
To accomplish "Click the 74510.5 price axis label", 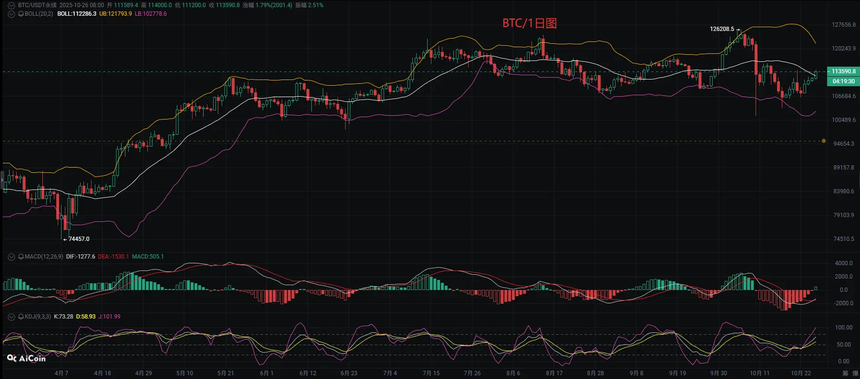I will tap(844, 239).
